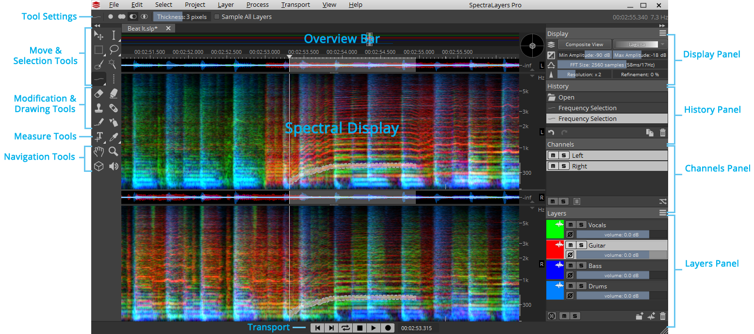Select the Eraser tool
The height and width of the screenshot is (334, 754).
pos(98,93)
